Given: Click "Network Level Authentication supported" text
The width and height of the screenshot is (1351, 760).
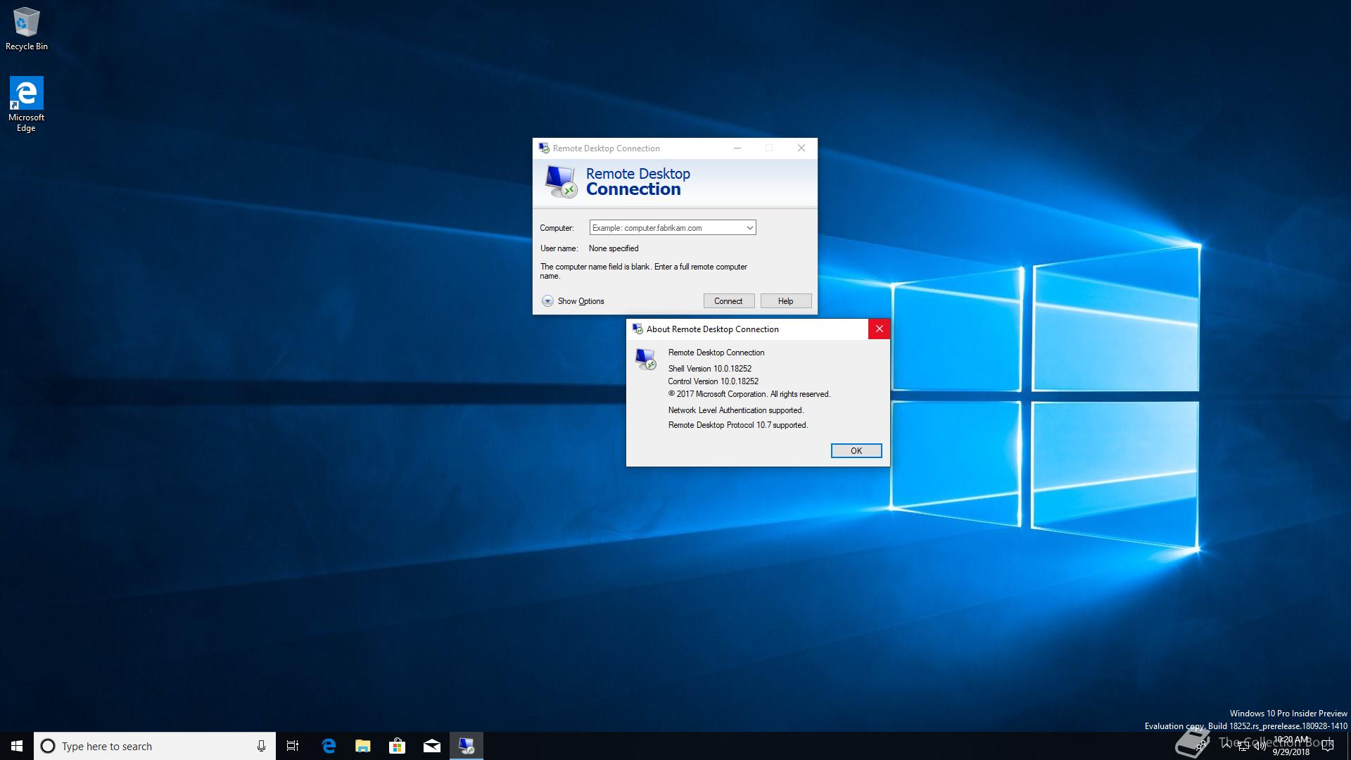Looking at the screenshot, I should tap(735, 410).
